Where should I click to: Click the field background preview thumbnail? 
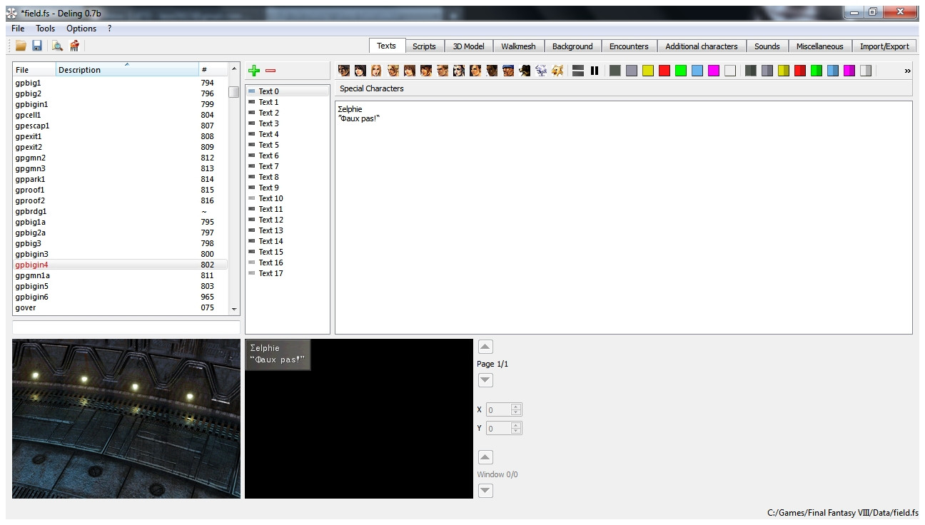tap(126, 419)
